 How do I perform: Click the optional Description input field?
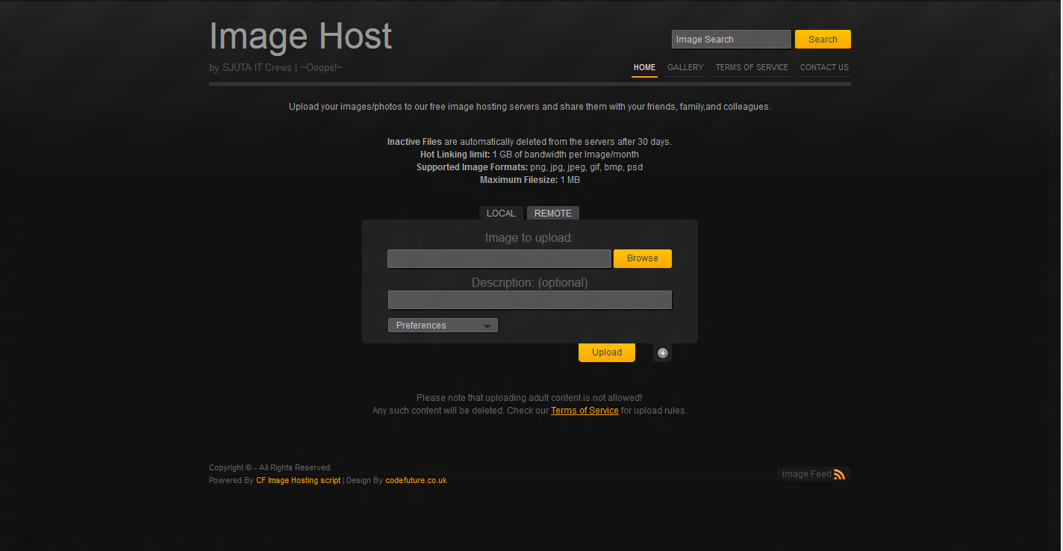[529, 299]
